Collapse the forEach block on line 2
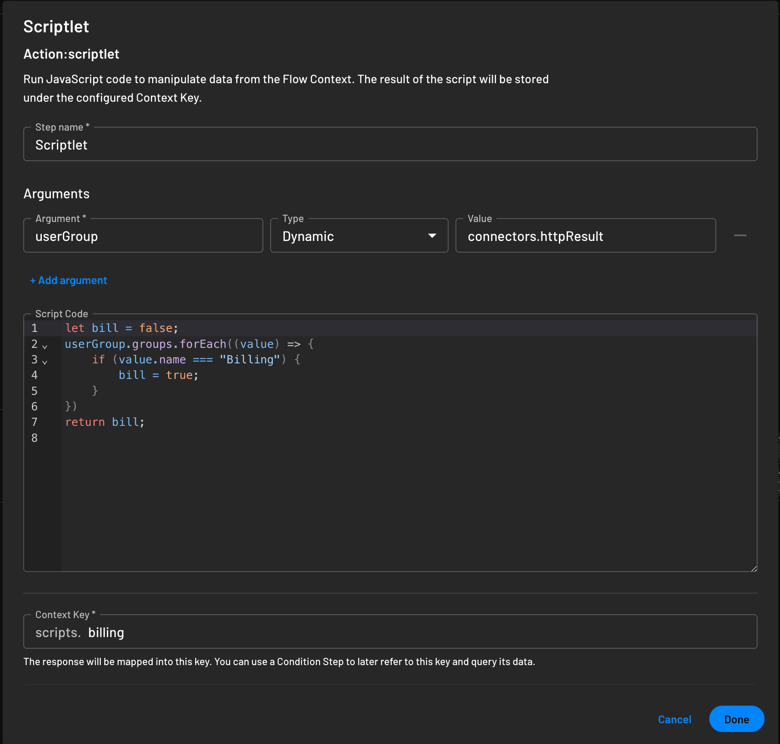Image resolution: width=780 pixels, height=744 pixels. tap(45, 346)
